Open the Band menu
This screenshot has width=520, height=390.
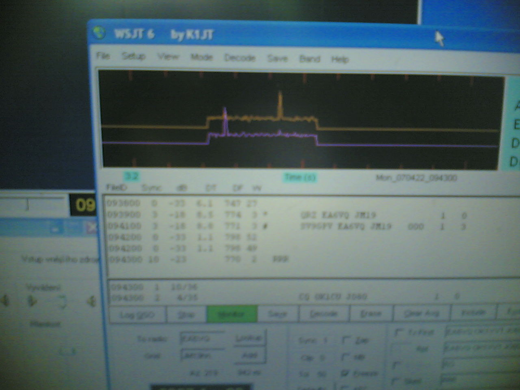[310, 59]
